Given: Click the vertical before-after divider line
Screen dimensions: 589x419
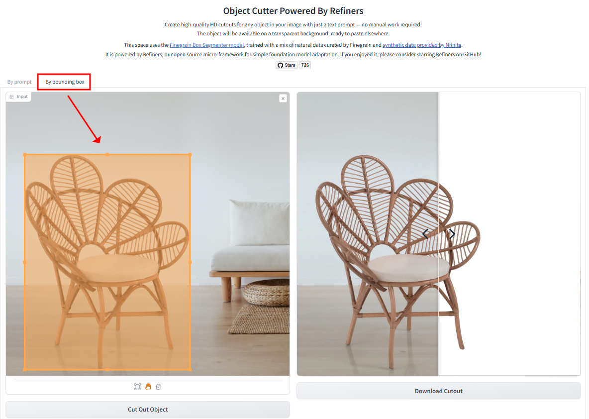Looking at the screenshot, I should pos(438,234).
